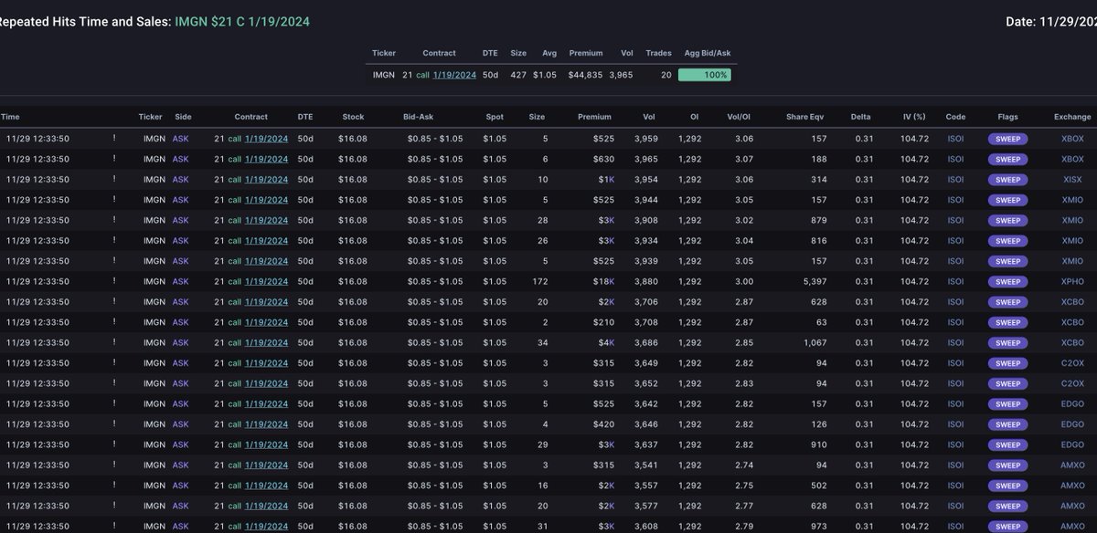This screenshot has width=1097, height=533.
Task: Sort trades by the Premium column header
Action: click(595, 117)
